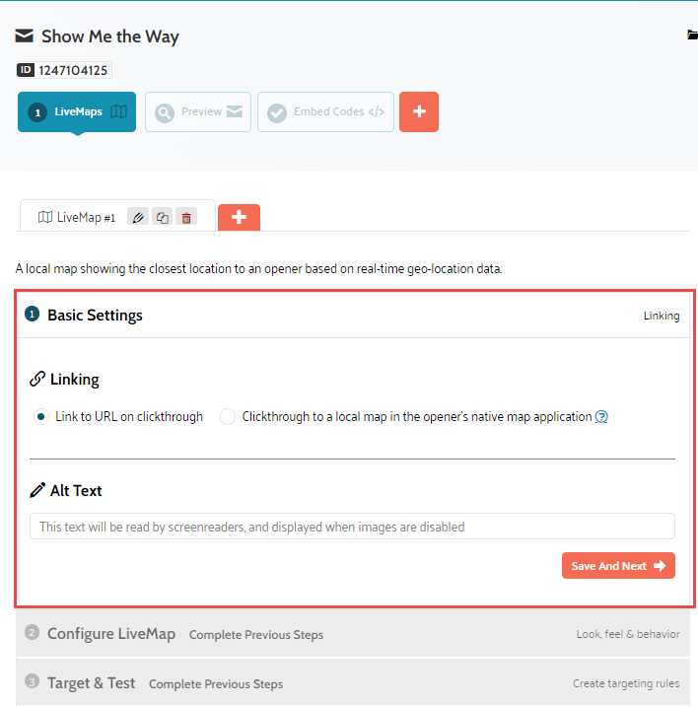Screen dimensions: 698x707
Task: Expand the Basic Settings section header
Action: tap(95, 316)
